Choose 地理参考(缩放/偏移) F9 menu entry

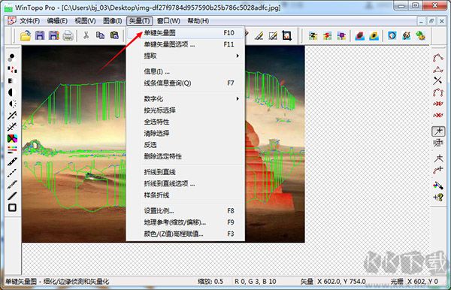tap(186, 222)
